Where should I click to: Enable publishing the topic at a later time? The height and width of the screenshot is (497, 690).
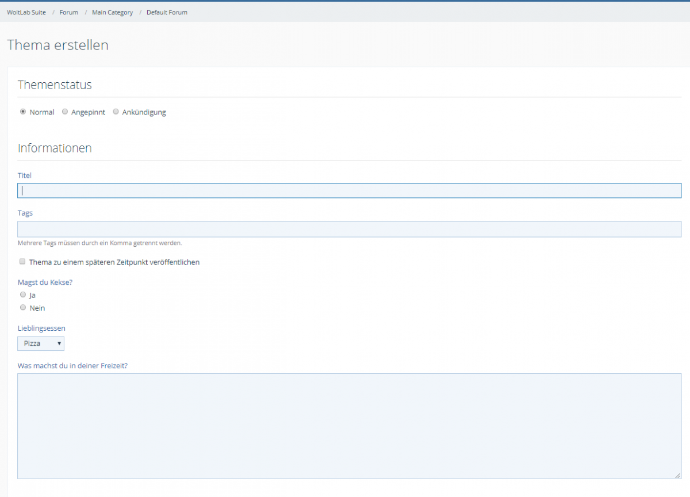[23, 262]
